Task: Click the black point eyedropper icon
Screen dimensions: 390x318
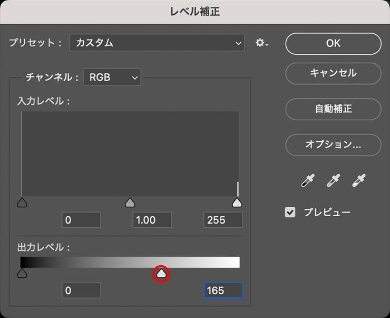Action: (x=307, y=181)
